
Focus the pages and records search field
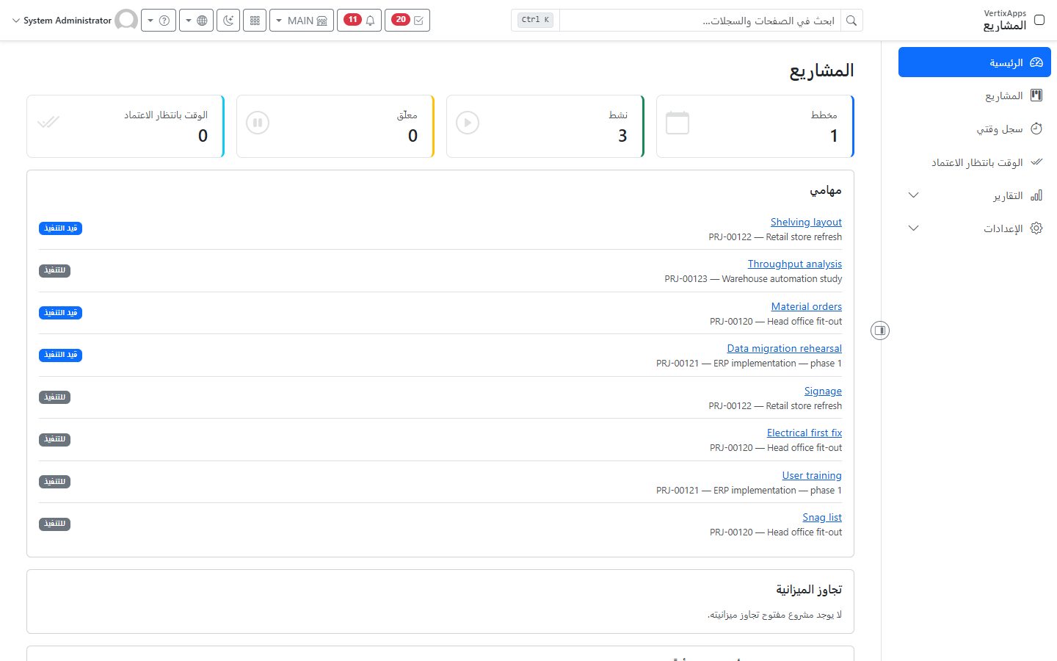[x=700, y=21]
